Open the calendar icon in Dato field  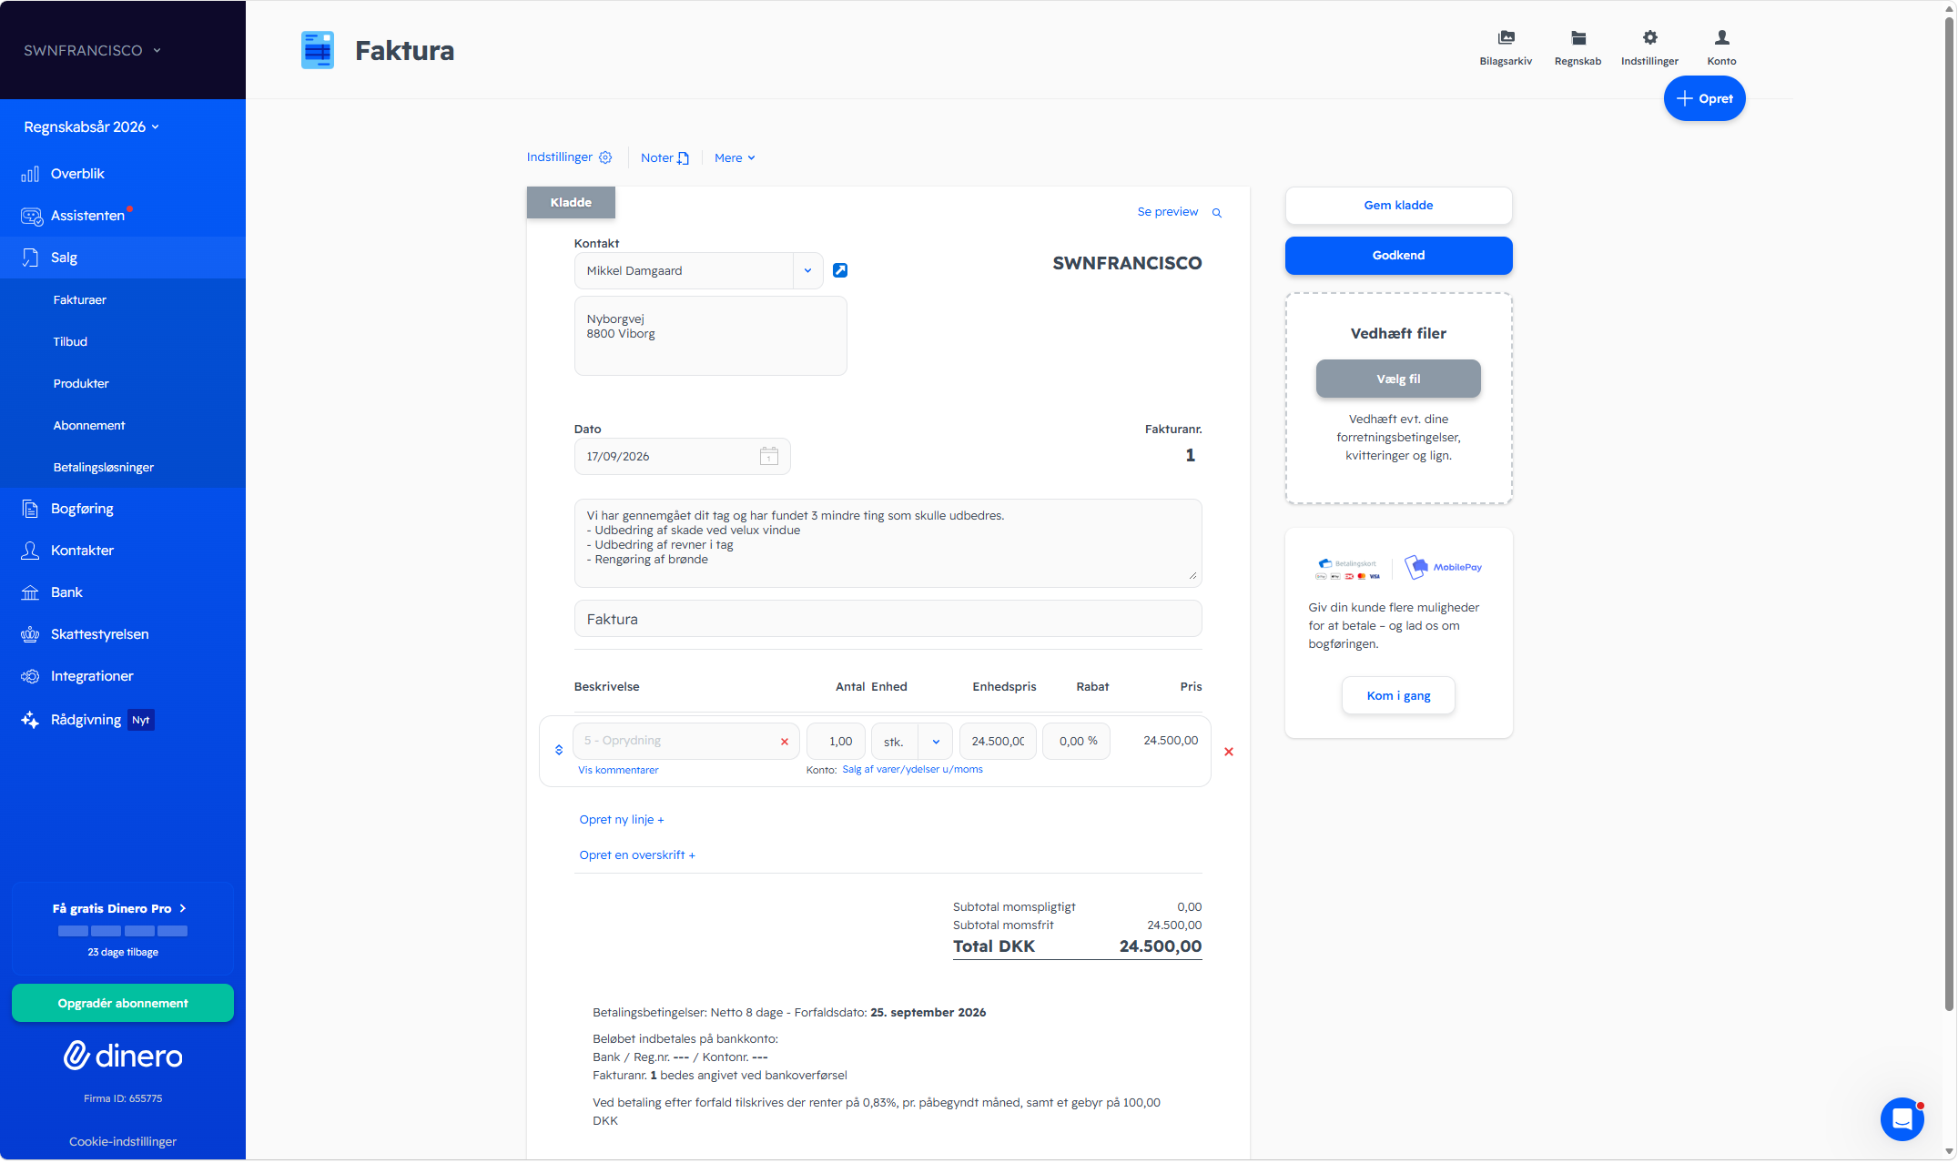click(x=769, y=456)
